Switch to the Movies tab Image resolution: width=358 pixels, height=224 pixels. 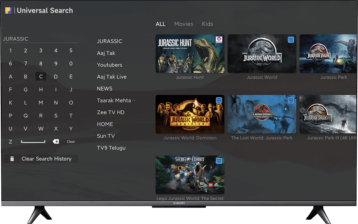pos(183,24)
